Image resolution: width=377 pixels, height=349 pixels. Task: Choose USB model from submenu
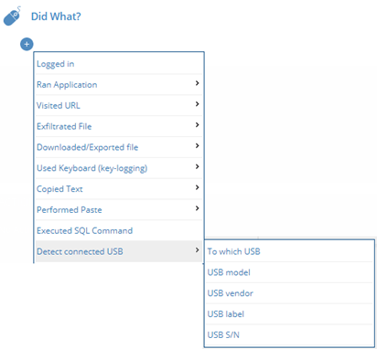289,272
